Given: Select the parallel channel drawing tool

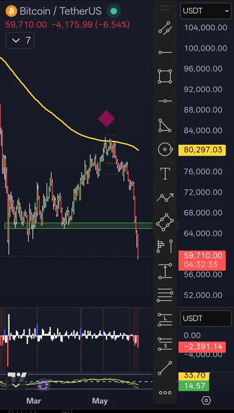Looking at the screenshot, I should [165, 28].
